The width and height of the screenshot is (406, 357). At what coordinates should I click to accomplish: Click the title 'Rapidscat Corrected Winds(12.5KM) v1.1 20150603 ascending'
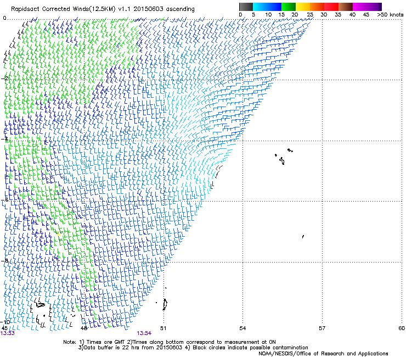(x=103, y=9)
